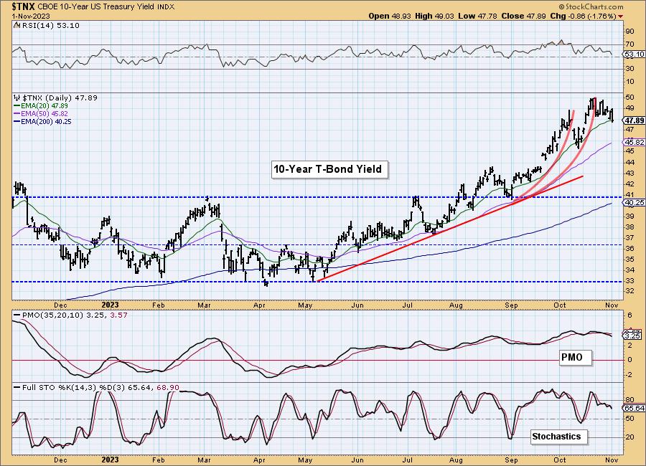
Task: Click the 53.10 RSI value flag
Action: [x=634, y=54]
